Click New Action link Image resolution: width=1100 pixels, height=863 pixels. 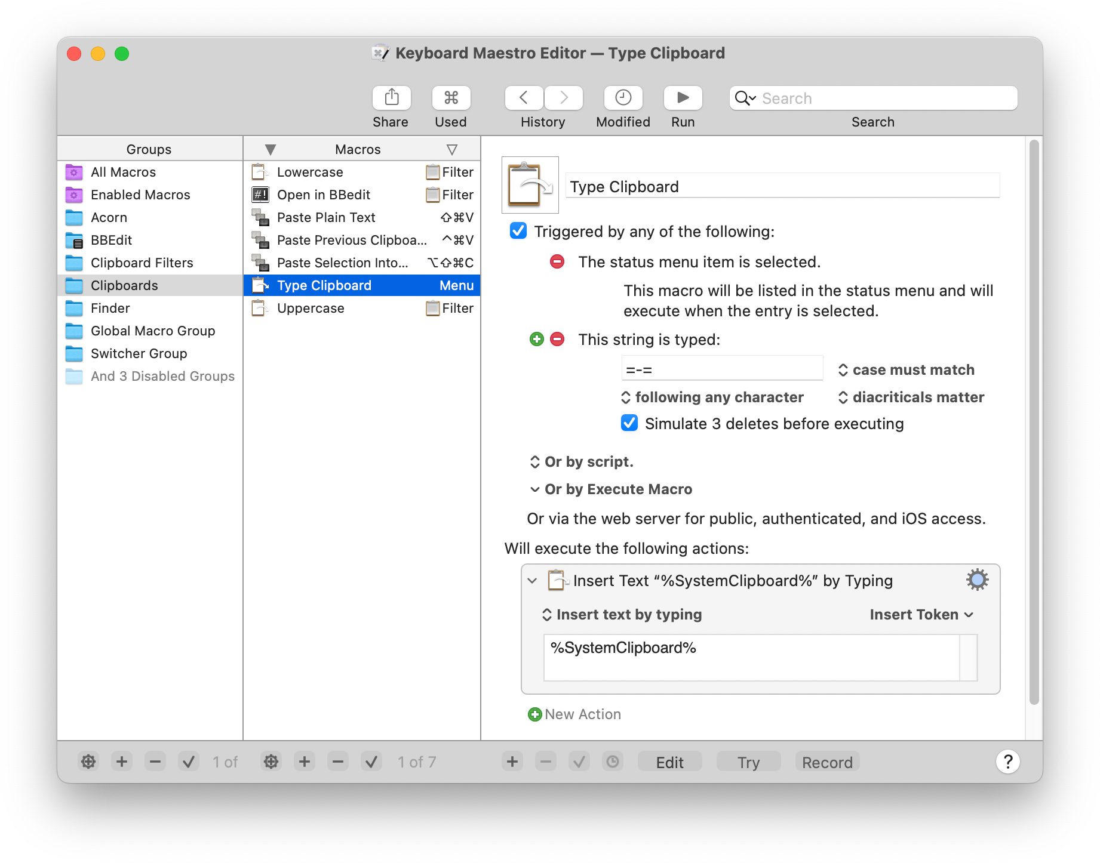coord(583,714)
